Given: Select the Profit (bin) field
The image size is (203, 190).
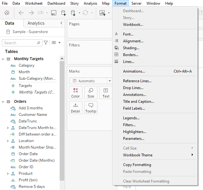Looking at the screenshot, I should (28, 180).
